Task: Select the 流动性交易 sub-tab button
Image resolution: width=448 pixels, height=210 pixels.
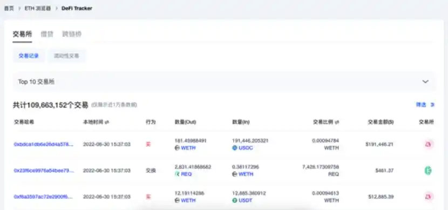Action: [x=66, y=56]
